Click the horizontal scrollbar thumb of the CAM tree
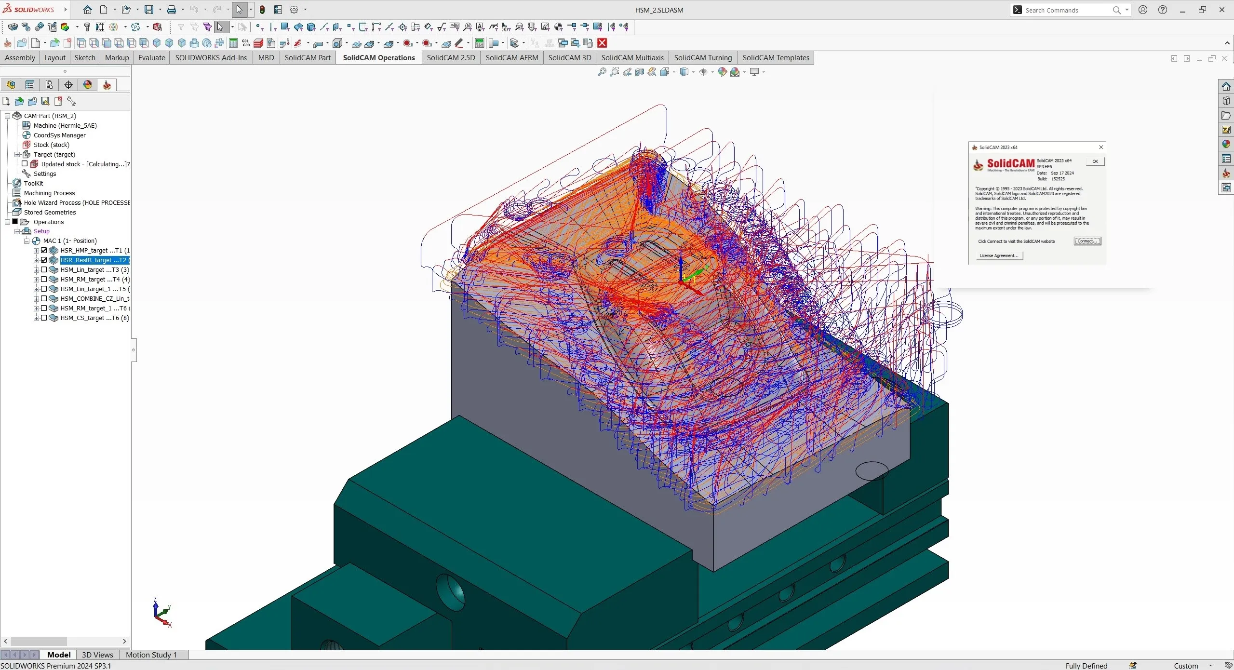The height and width of the screenshot is (670, 1234). [39, 641]
